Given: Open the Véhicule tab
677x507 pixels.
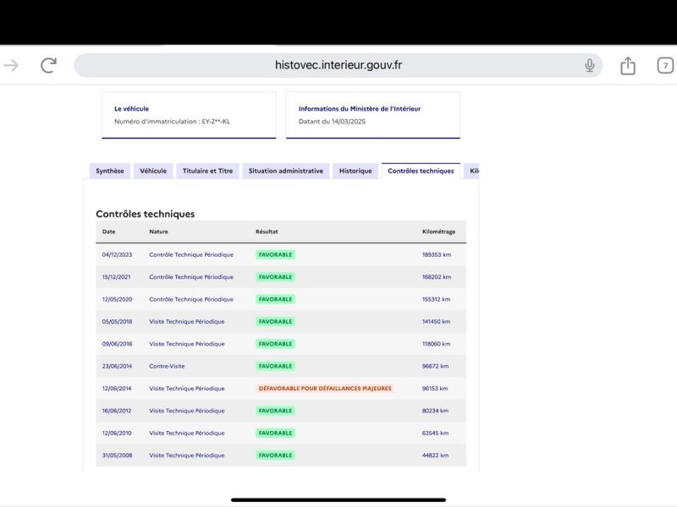Looking at the screenshot, I should [x=153, y=171].
